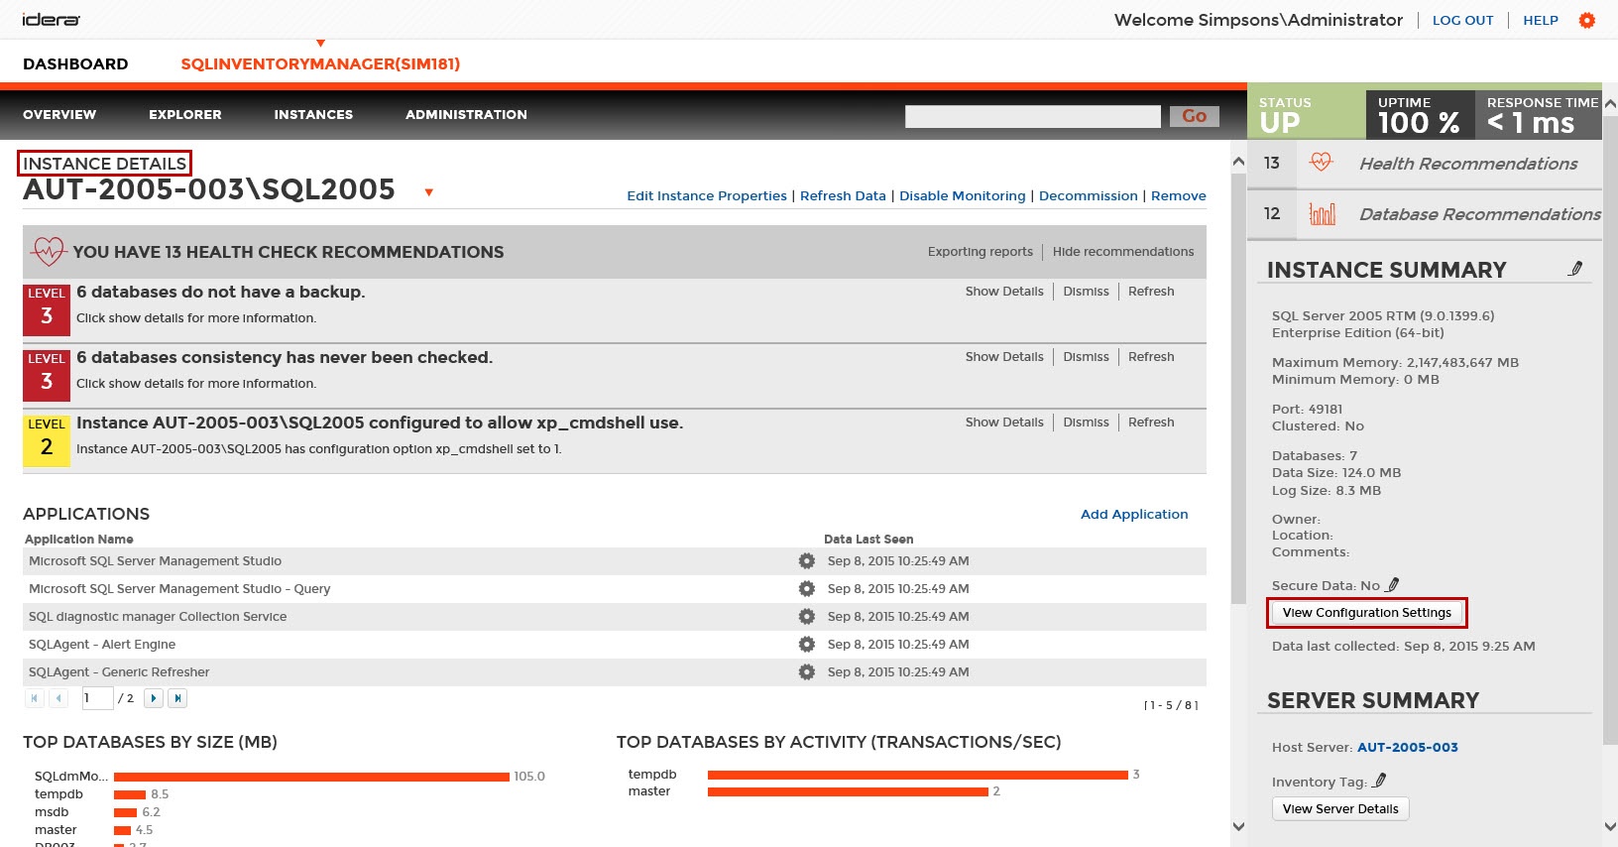This screenshot has width=1618, height=847.
Task: Click the Remove instance link
Action: (1179, 196)
